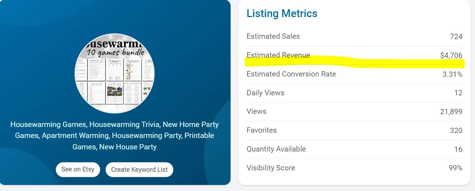Select the Favorites count 320
Image resolution: width=475 pixels, height=191 pixels.
(456, 131)
